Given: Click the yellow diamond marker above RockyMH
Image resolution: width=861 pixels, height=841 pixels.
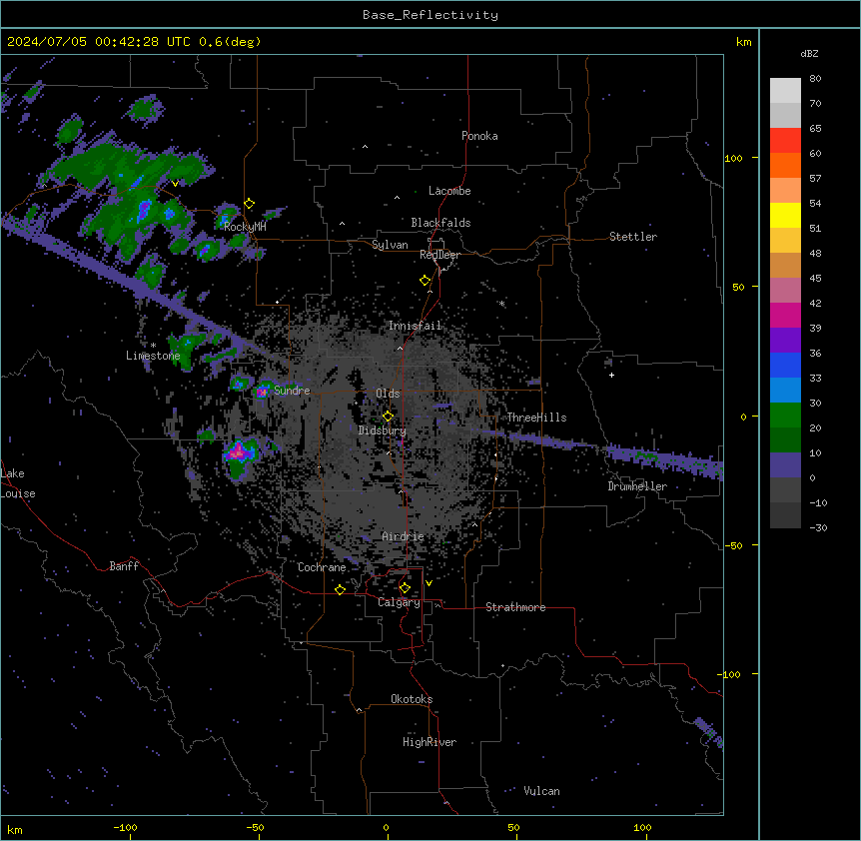Looking at the screenshot, I should (x=249, y=204).
